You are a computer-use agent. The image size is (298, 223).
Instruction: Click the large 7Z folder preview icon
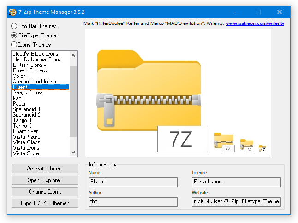(152, 100)
